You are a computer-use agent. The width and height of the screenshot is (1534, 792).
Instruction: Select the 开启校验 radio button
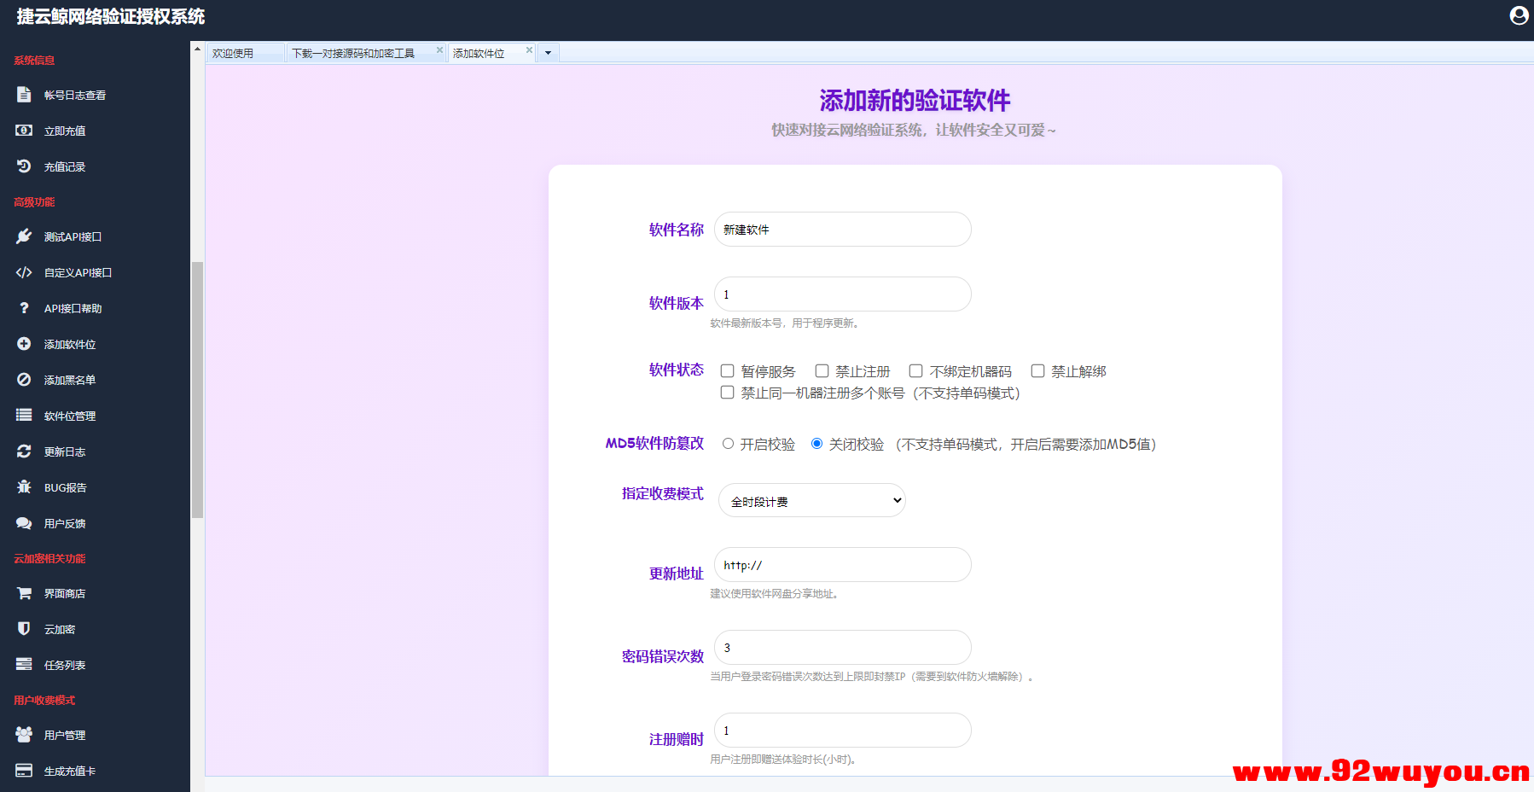point(728,444)
